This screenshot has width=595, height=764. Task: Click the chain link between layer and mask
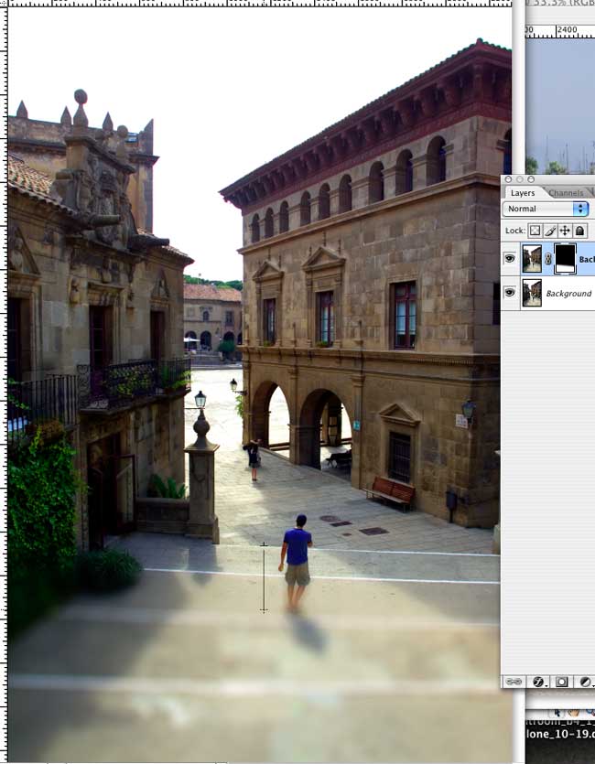(x=548, y=259)
